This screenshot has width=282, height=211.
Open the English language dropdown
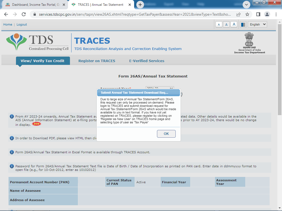coord(257,24)
